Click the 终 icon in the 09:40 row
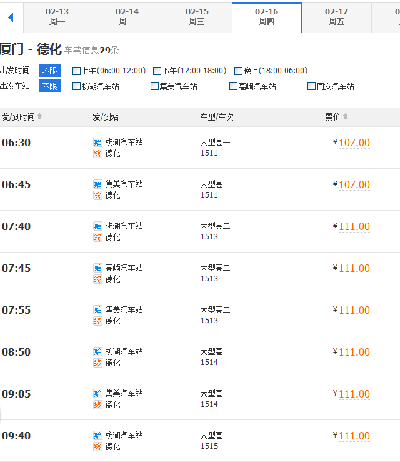The image size is (400, 462). [97, 446]
